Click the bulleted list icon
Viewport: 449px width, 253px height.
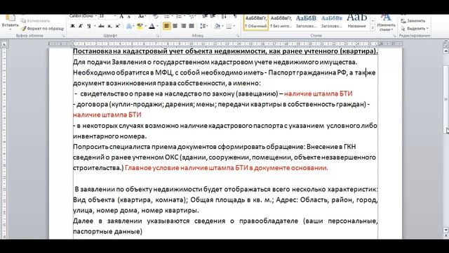coord(168,16)
